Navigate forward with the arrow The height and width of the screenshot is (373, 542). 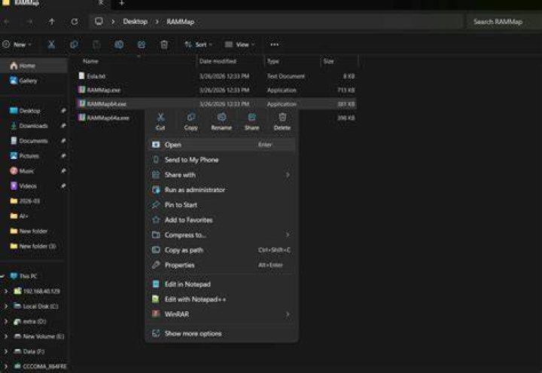(29, 21)
